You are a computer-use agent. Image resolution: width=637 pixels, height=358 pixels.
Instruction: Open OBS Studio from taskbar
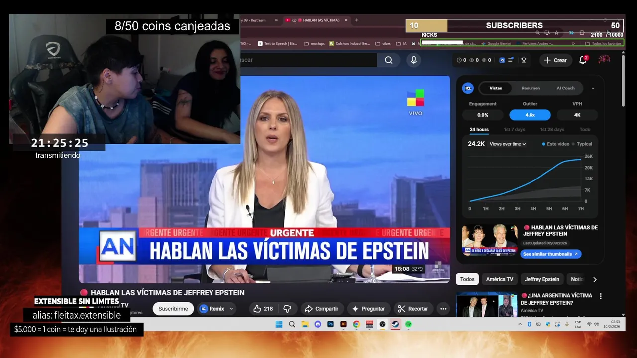[382, 324]
